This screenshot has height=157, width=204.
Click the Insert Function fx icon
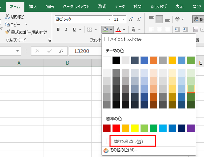[x=61, y=51]
